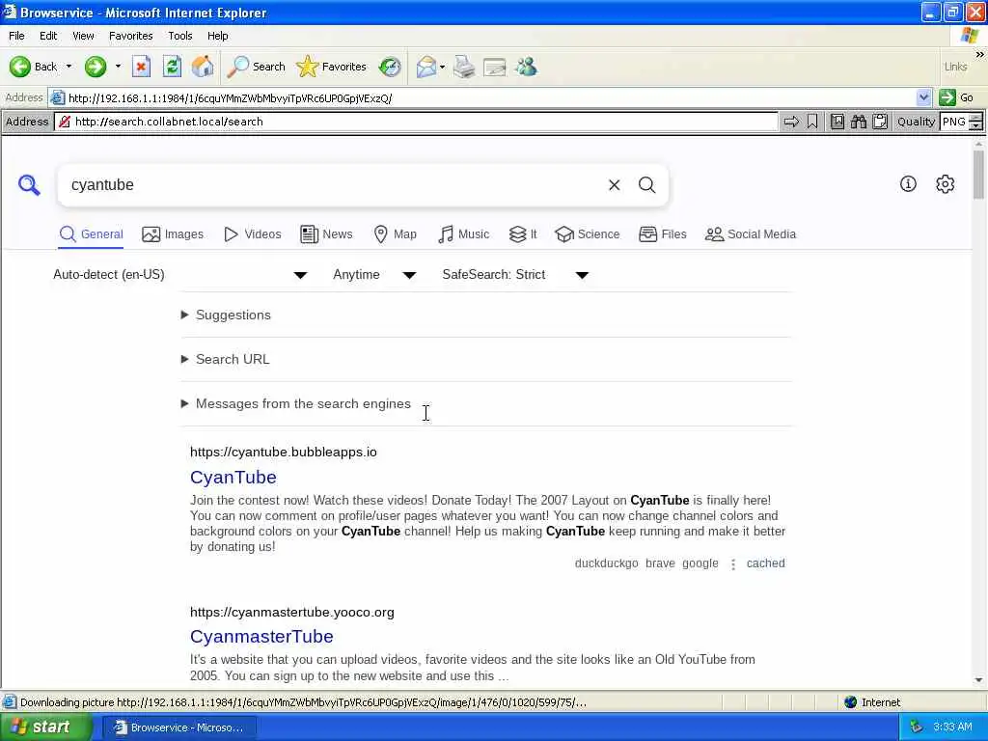988x741 pixels.
Task: Open the Help menu
Action: click(217, 36)
